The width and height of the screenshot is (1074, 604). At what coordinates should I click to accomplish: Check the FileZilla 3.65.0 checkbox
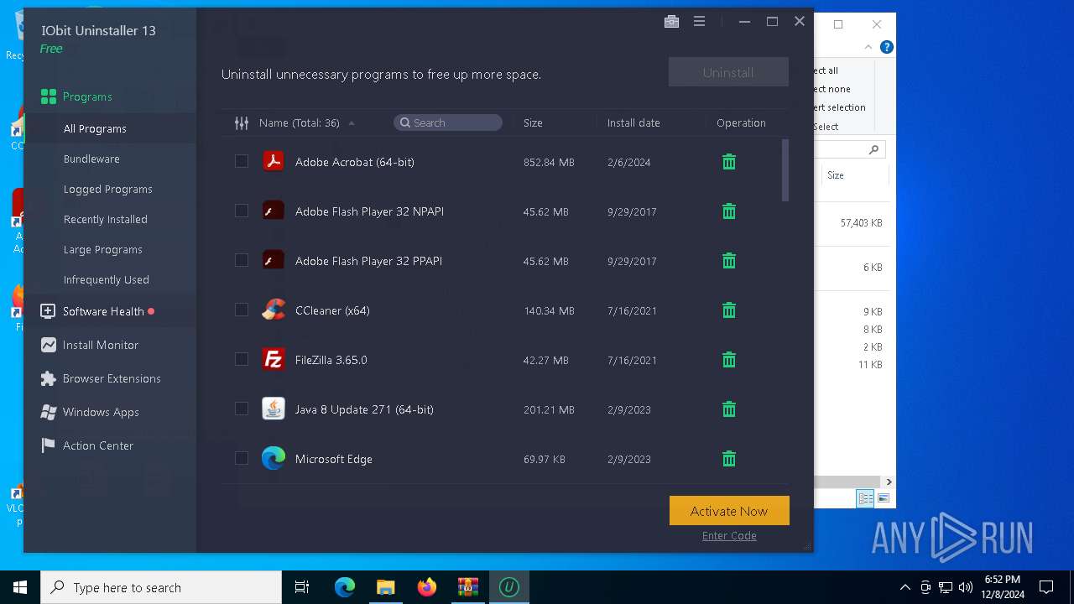[x=242, y=359]
